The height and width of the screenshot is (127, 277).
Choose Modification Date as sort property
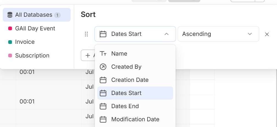tap(135, 119)
